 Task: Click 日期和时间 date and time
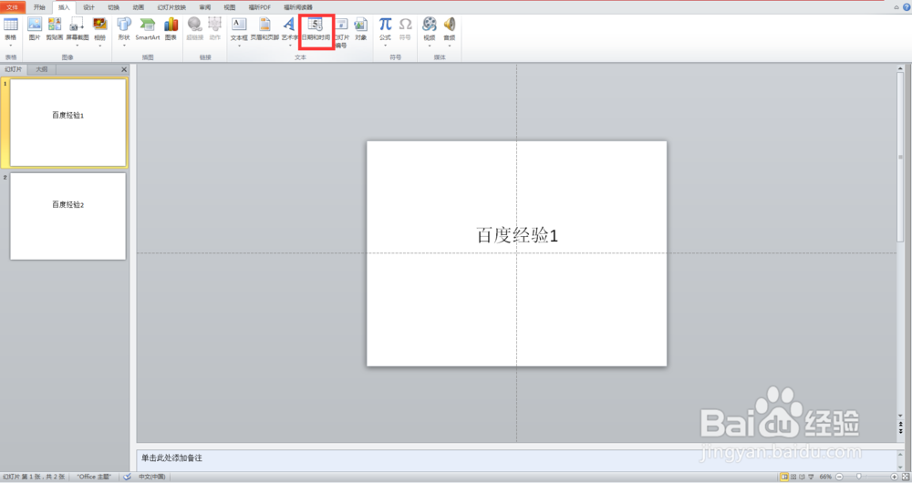tap(316, 29)
